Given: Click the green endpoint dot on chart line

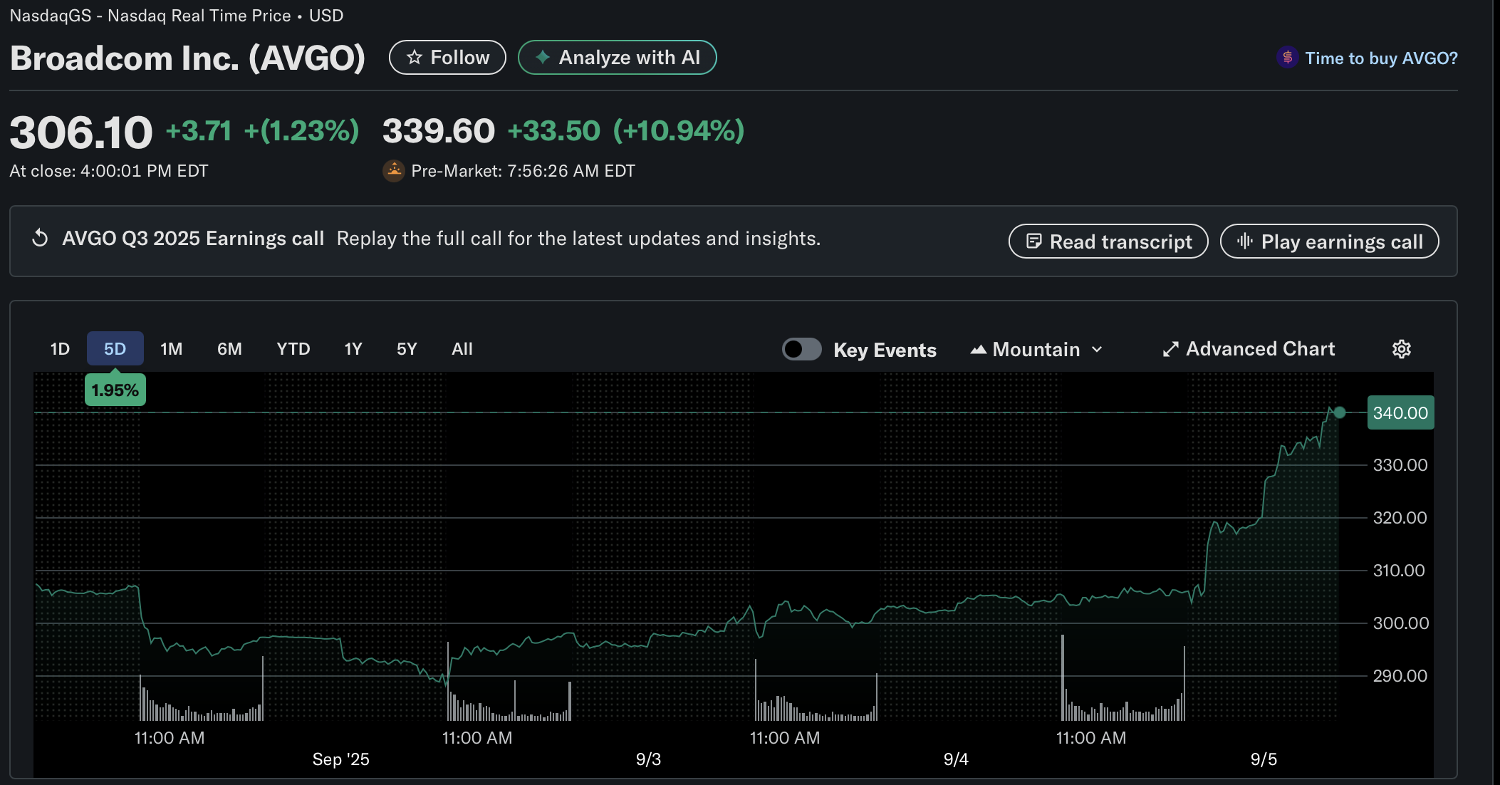Looking at the screenshot, I should (x=1340, y=412).
